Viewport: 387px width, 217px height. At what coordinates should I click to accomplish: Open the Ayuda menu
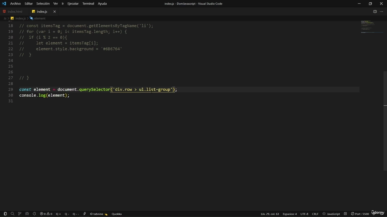[x=102, y=4]
